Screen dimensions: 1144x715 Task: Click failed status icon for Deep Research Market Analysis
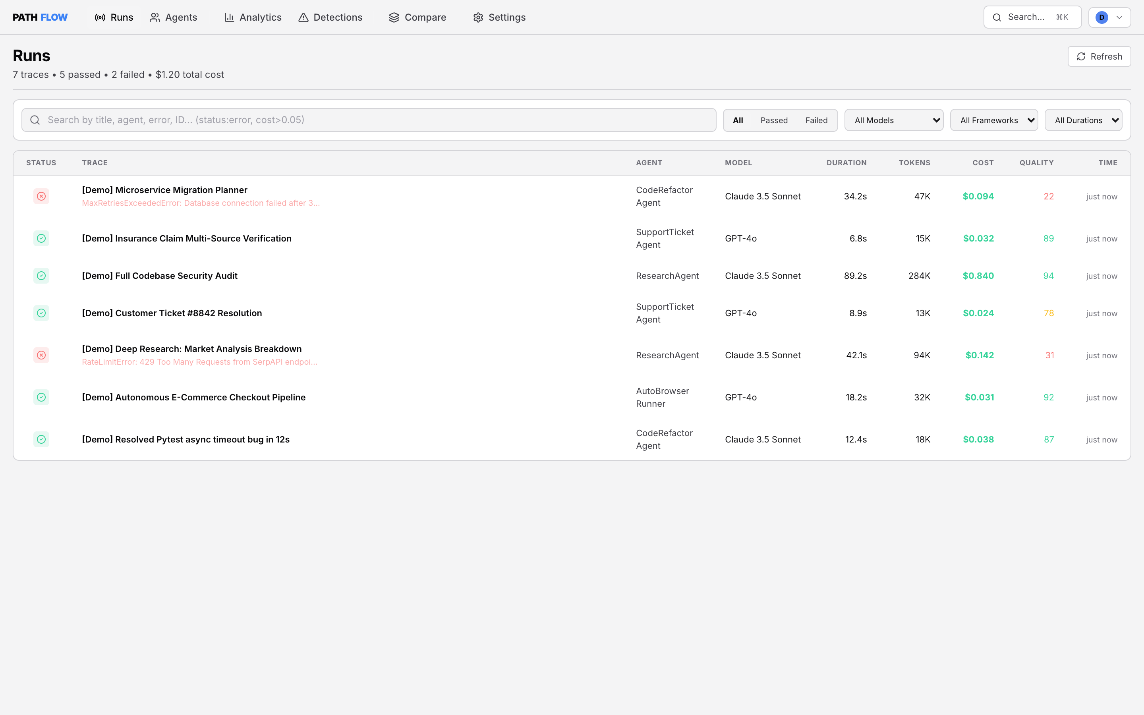41,355
